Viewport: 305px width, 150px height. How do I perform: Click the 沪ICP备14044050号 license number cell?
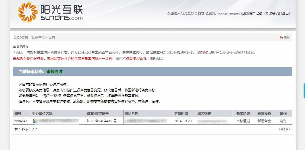click(x=102, y=121)
